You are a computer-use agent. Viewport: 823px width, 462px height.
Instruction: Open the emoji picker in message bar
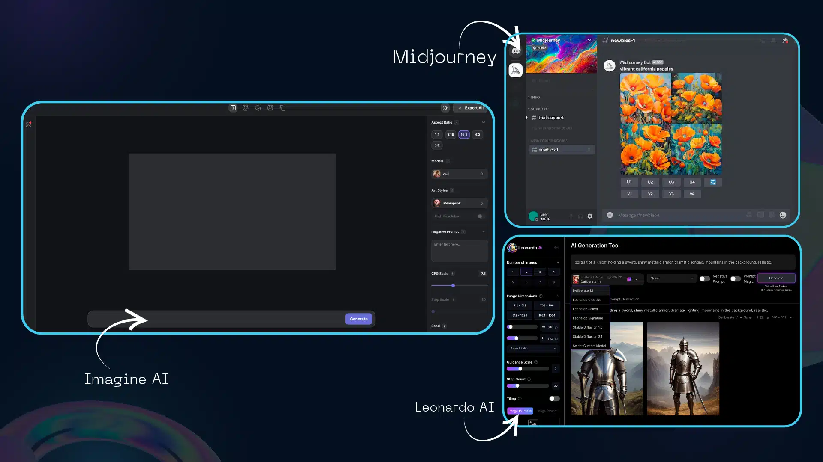click(x=783, y=215)
